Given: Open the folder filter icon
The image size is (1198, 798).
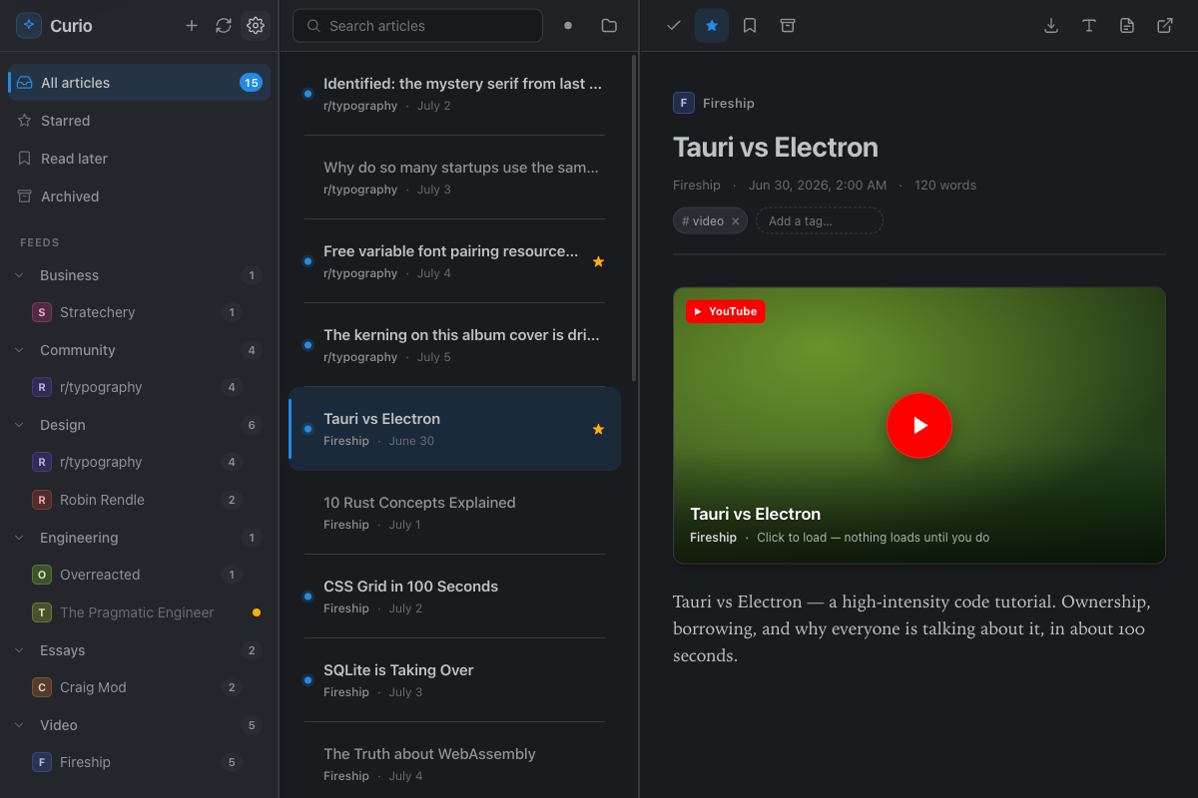Looking at the screenshot, I should coord(609,26).
